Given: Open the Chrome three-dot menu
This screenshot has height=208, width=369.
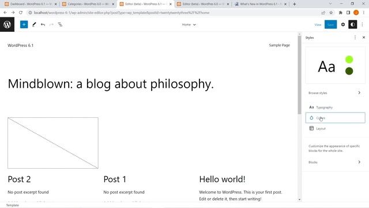Looking at the screenshot, I should tap(364, 13).
